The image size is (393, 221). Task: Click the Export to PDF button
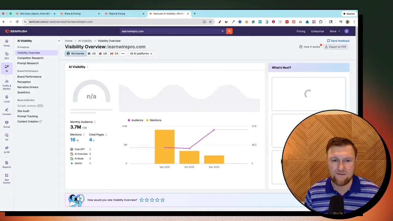click(x=336, y=47)
